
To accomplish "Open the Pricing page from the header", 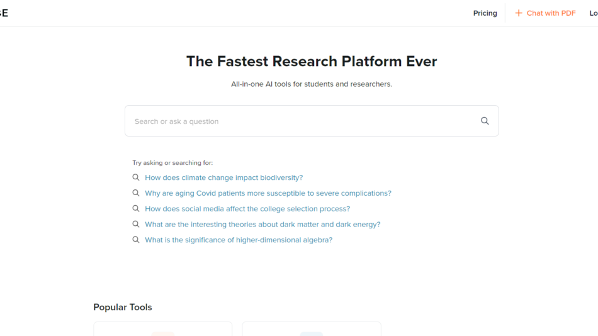I will tap(485, 13).
